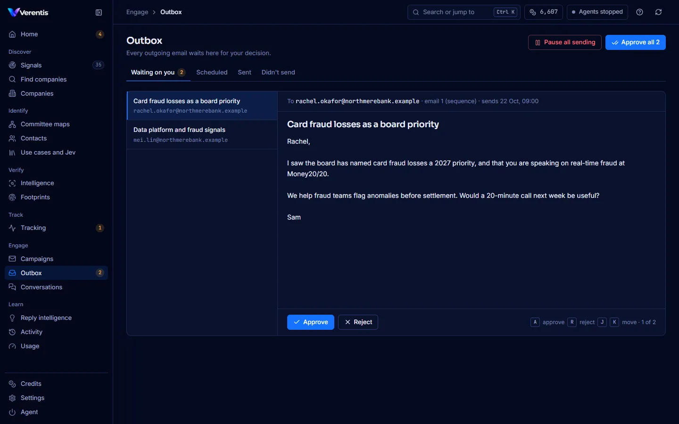The width and height of the screenshot is (679, 424).
Task: Open Signals in the sidebar
Action: (x=56, y=65)
